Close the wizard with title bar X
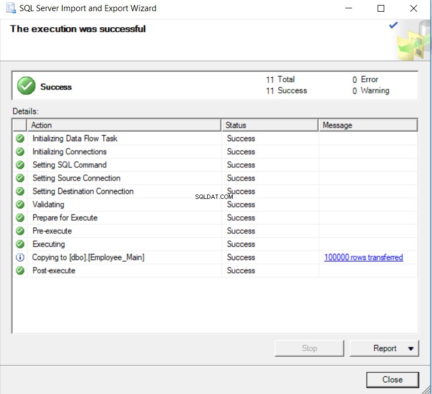432x394 pixels. pyautogui.click(x=414, y=8)
